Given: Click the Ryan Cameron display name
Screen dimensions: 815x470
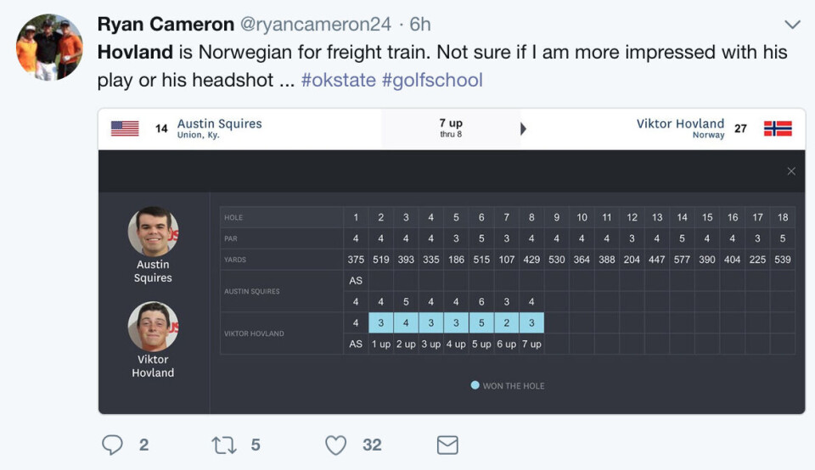Looking at the screenshot, I should click(x=166, y=24).
